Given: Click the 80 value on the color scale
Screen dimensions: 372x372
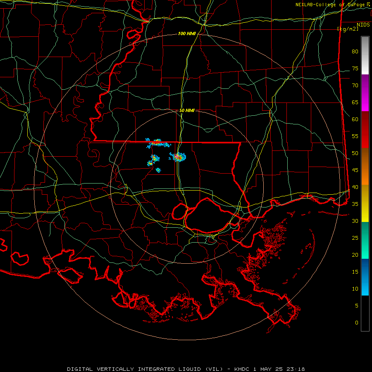Looking at the screenshot, I should 355,52.
